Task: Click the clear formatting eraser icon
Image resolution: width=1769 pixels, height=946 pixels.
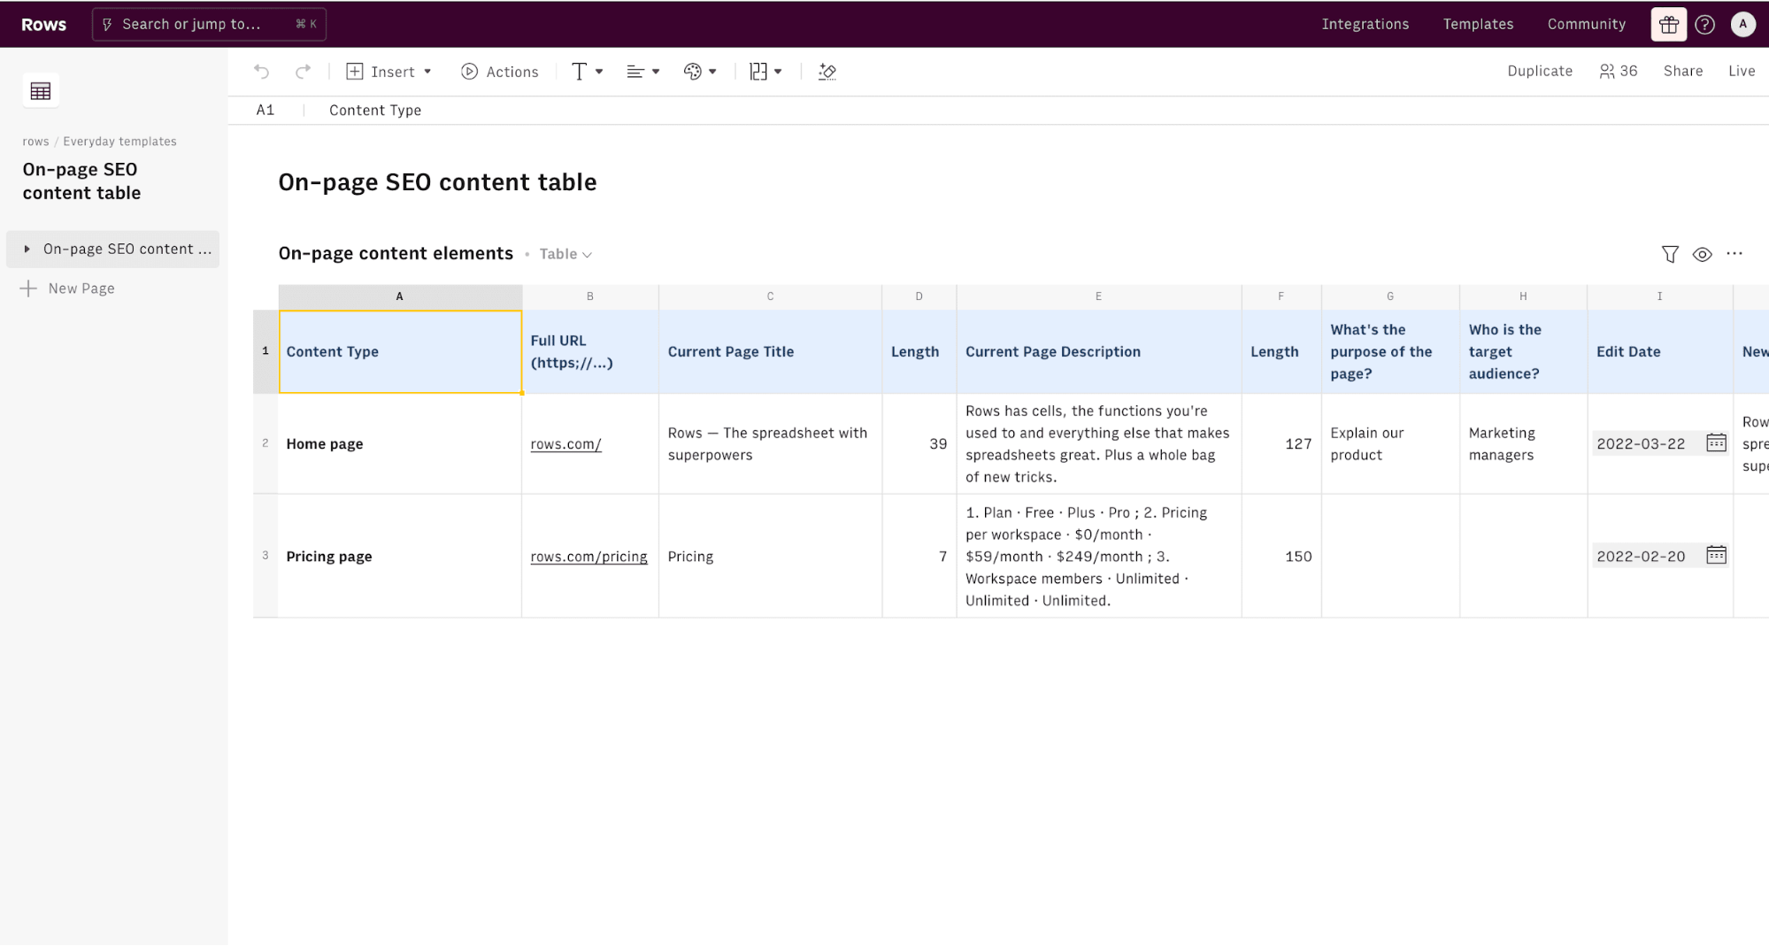Action: (x=827, y=72)
